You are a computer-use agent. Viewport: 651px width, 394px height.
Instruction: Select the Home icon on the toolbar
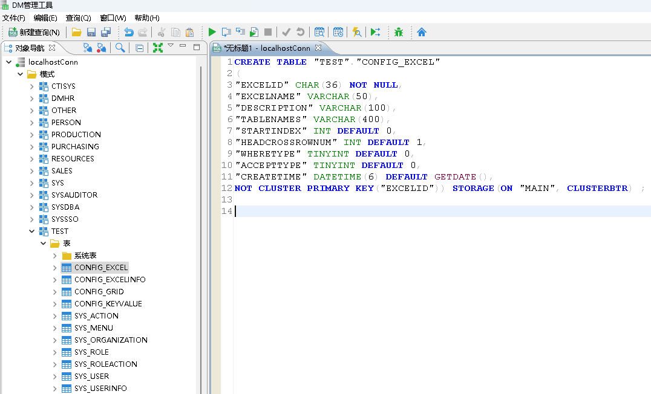point(420,32)
